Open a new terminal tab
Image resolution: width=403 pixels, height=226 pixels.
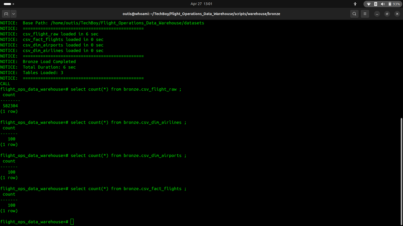(x=6, y=14)
